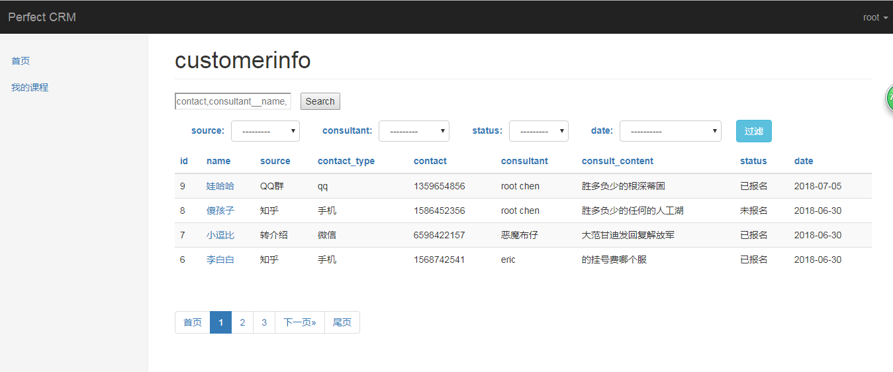Open 我的课程 in the sidebar
The width and height of the screenshot is (893, 372).
(30, 87)
